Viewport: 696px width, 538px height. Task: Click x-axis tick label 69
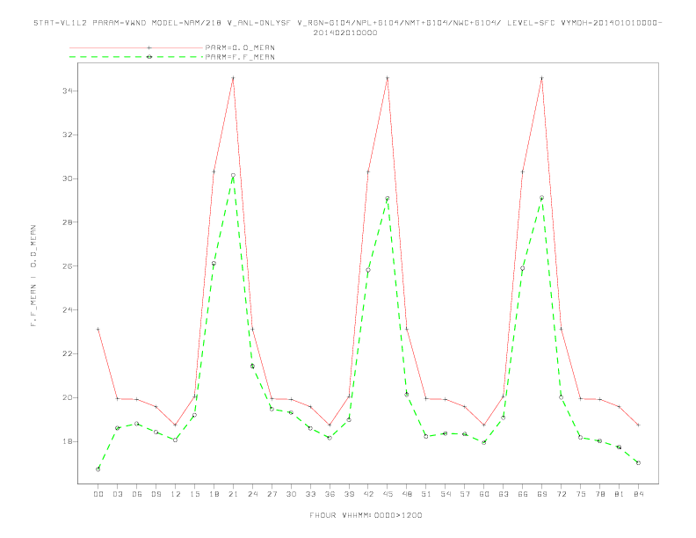(x=542, y=494)
